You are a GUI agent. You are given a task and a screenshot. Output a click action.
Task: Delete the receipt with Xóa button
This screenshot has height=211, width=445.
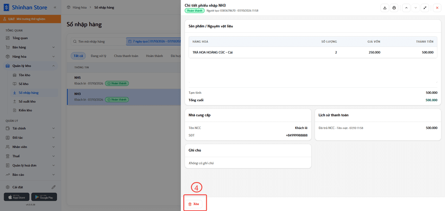point(193,204)
